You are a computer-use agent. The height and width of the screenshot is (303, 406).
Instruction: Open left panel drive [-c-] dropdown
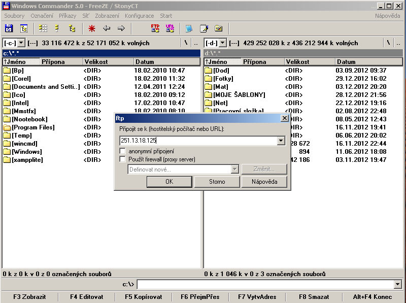coord(21,43)
